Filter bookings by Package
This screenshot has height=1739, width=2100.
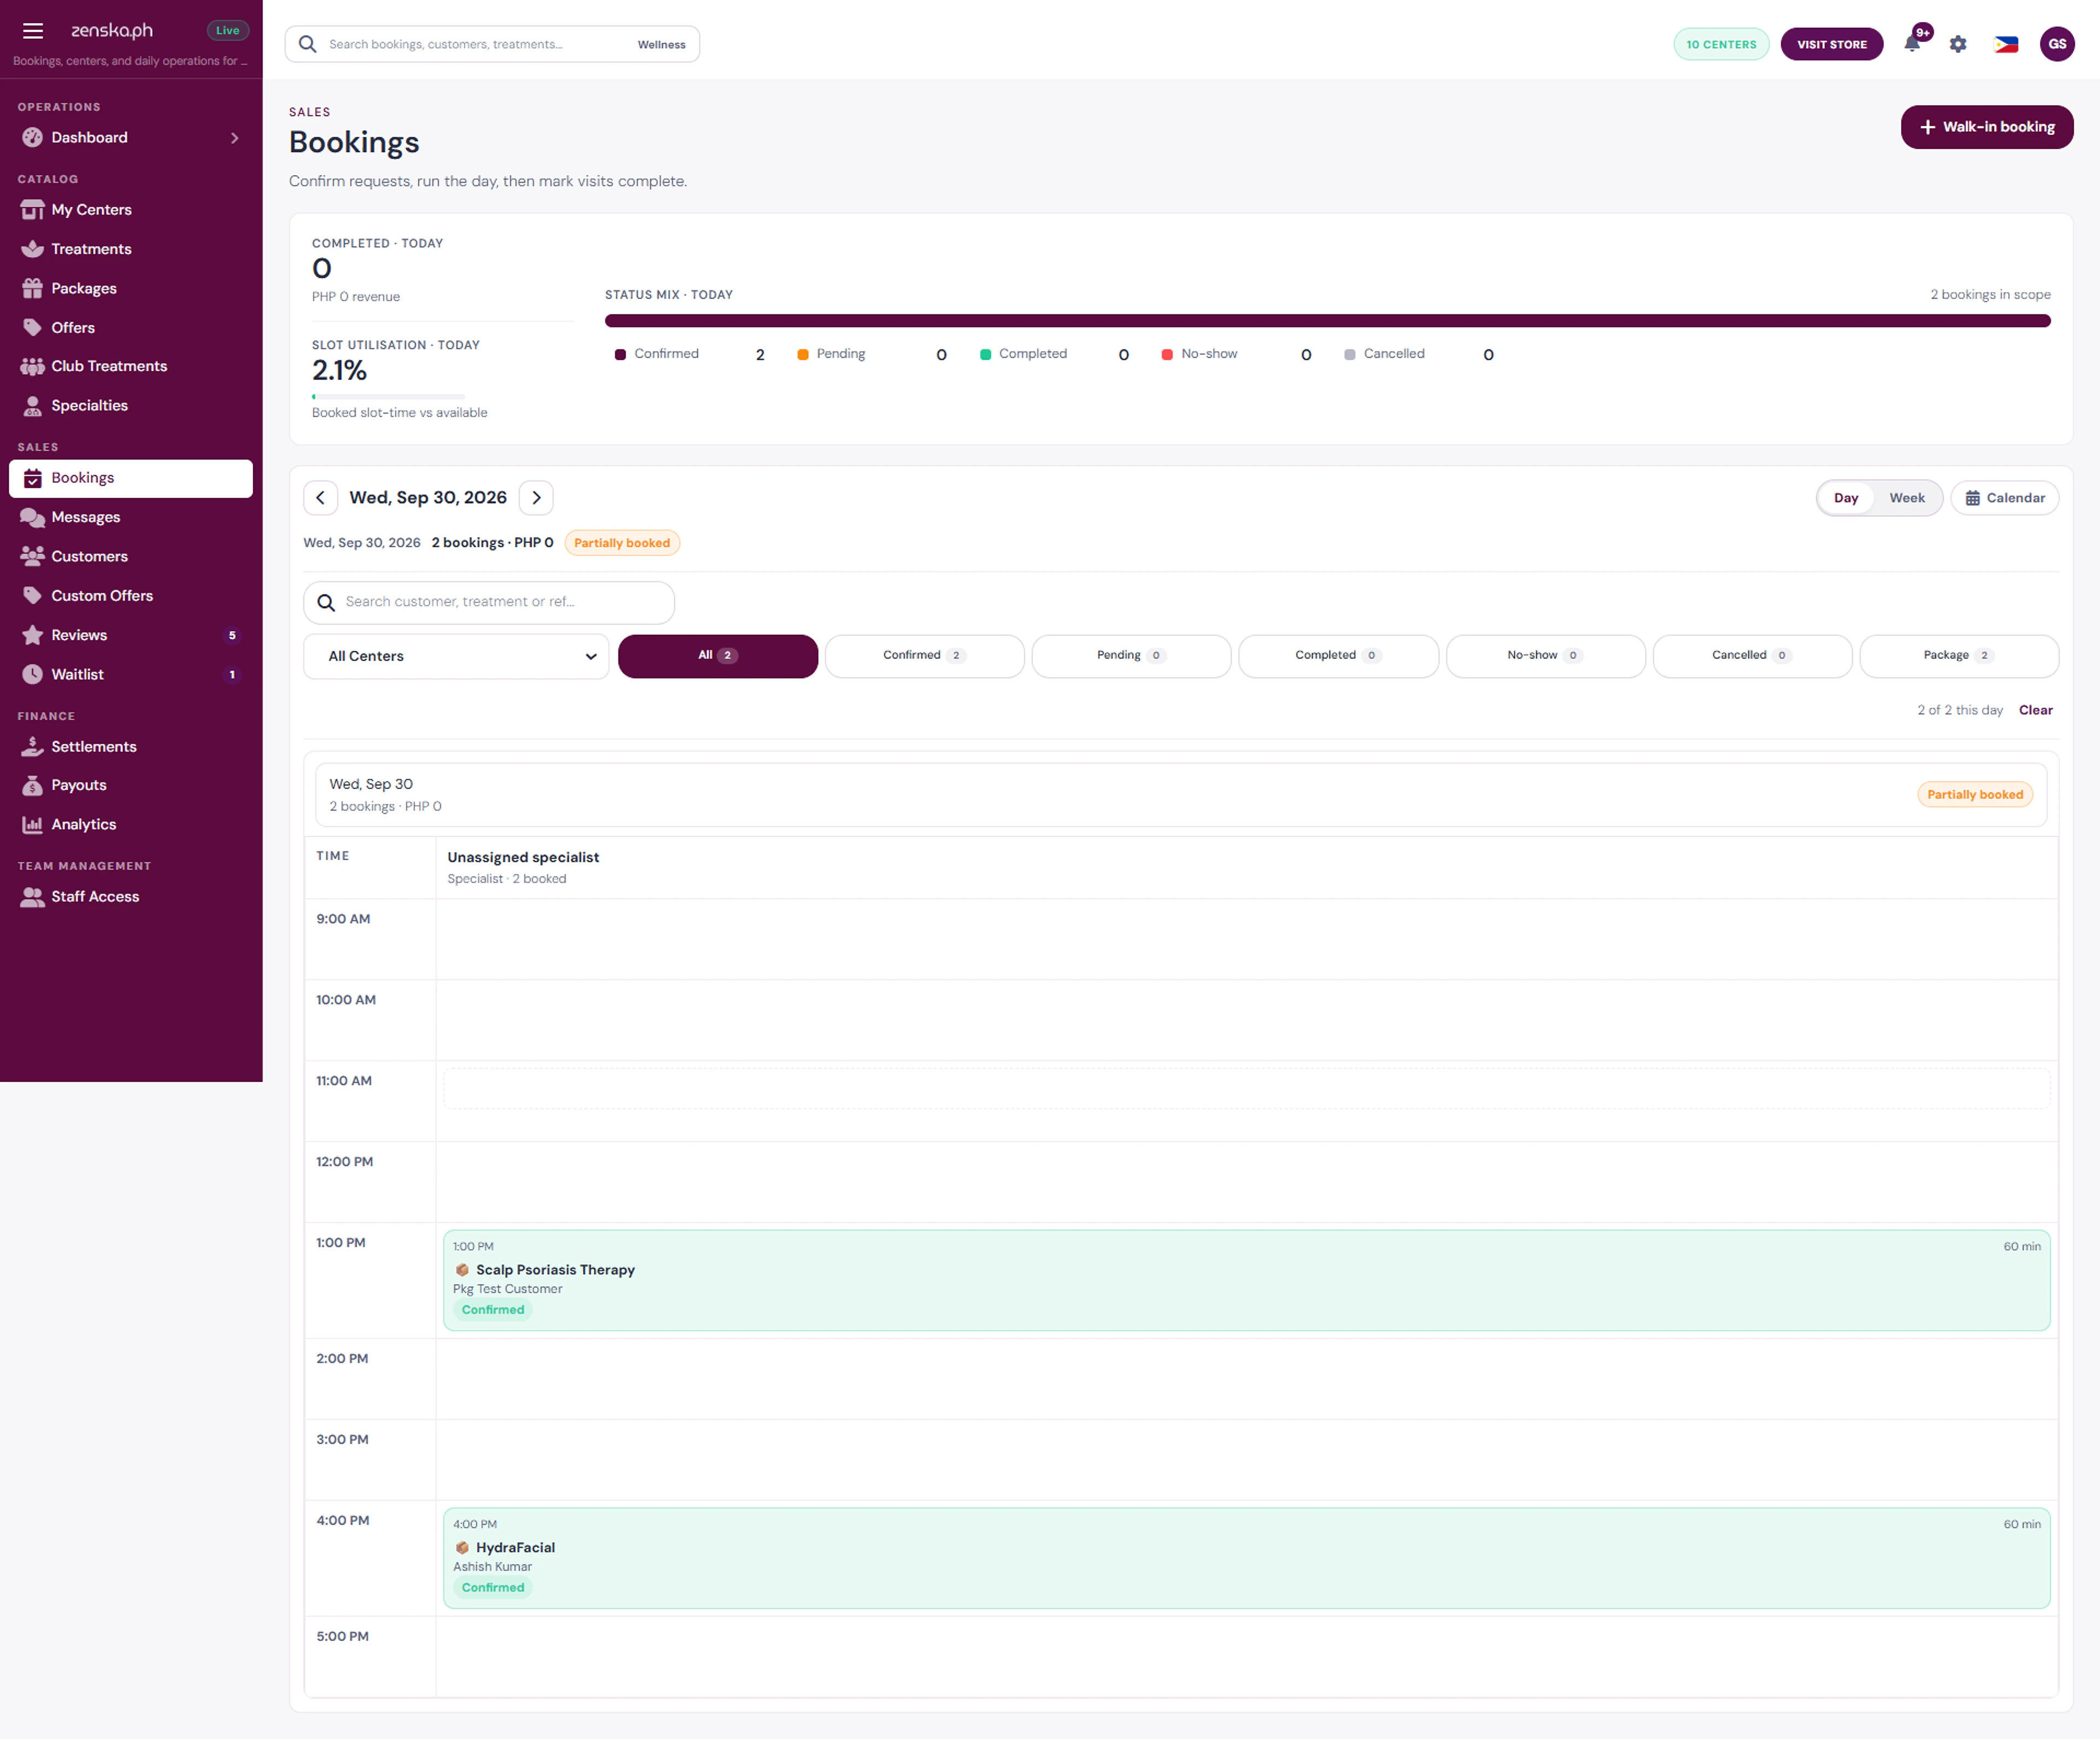click(1959, 656)
